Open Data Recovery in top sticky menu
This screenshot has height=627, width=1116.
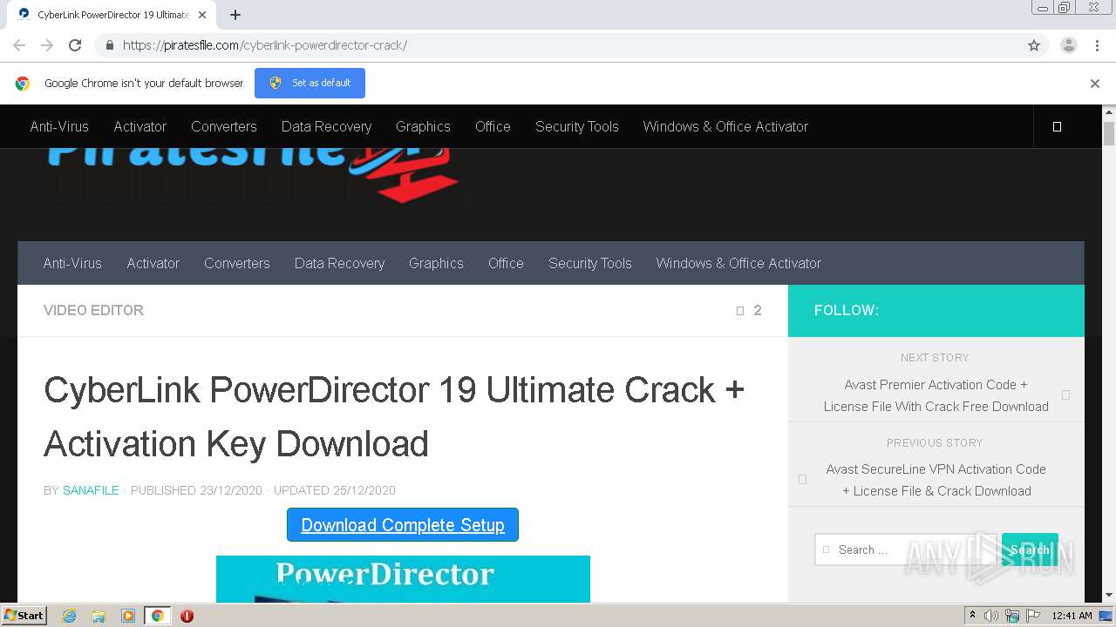coord(326,126)
